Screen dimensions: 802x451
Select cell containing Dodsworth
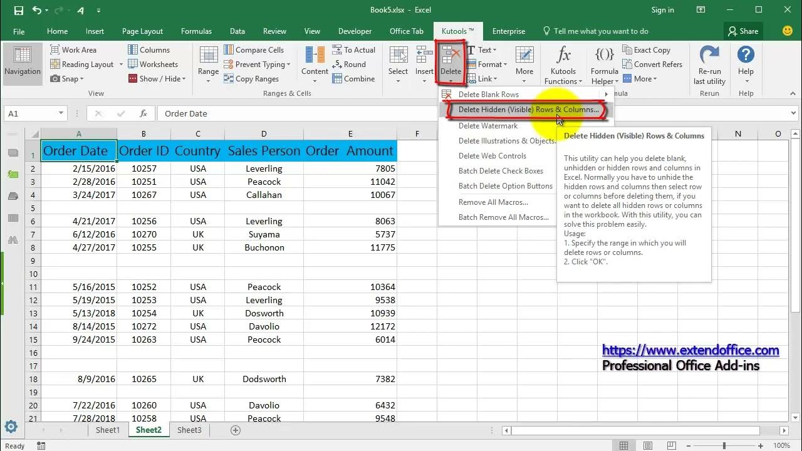(264, 379)
